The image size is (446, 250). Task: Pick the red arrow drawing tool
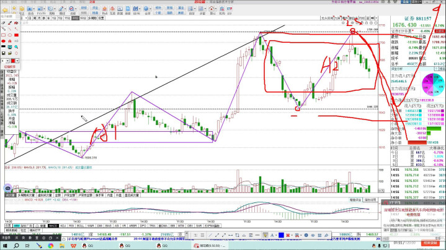[x=16, y=28]
